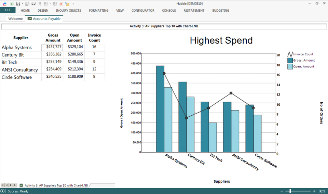
Task: Switch to the INQUIRY OBJECTS ribbon tab
Action: click(x=69, y=11)
